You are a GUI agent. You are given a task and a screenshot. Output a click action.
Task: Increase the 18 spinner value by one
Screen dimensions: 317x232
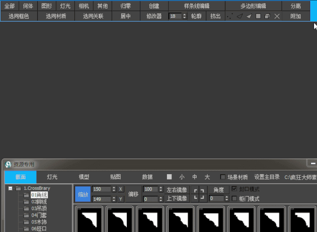pos(184,15)
